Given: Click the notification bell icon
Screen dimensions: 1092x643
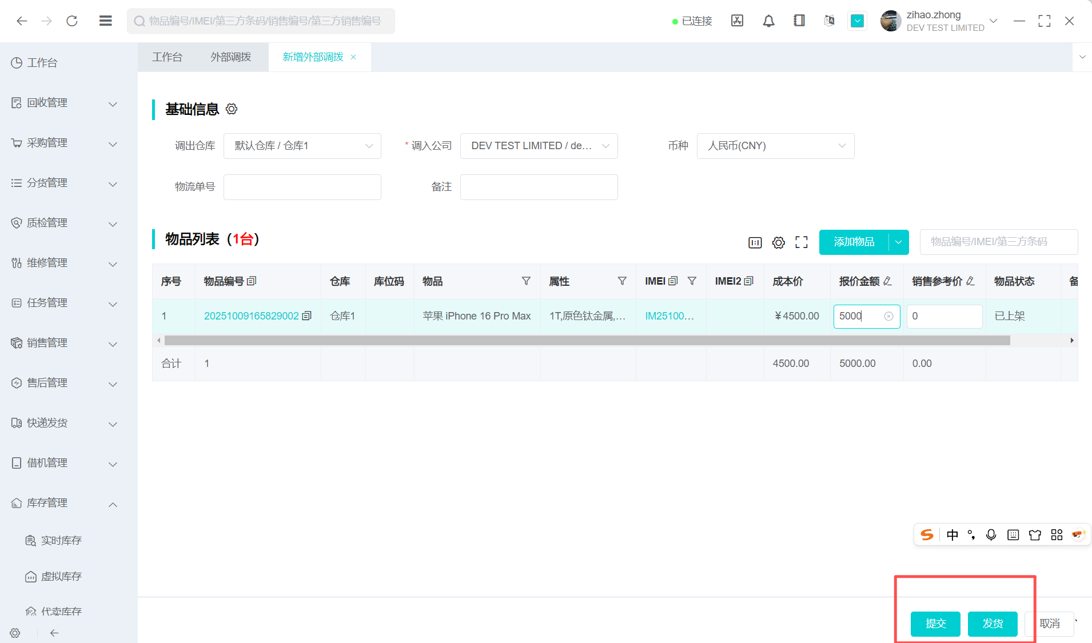Looking at the screenshot, I should (768, 21).
